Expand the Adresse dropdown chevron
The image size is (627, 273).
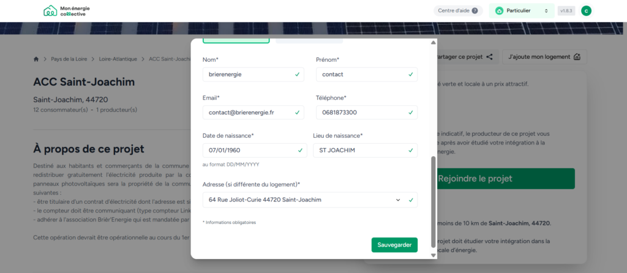point(398,200)
